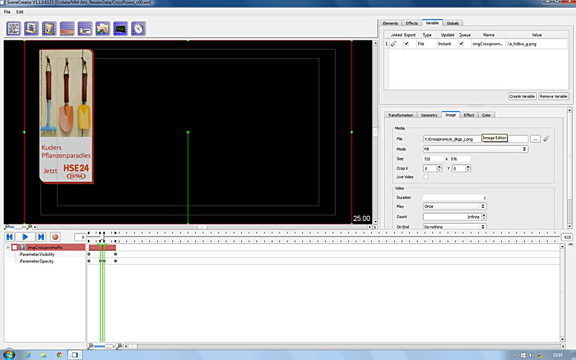Click the folder with shapes toolbar icon

(103, 29)
